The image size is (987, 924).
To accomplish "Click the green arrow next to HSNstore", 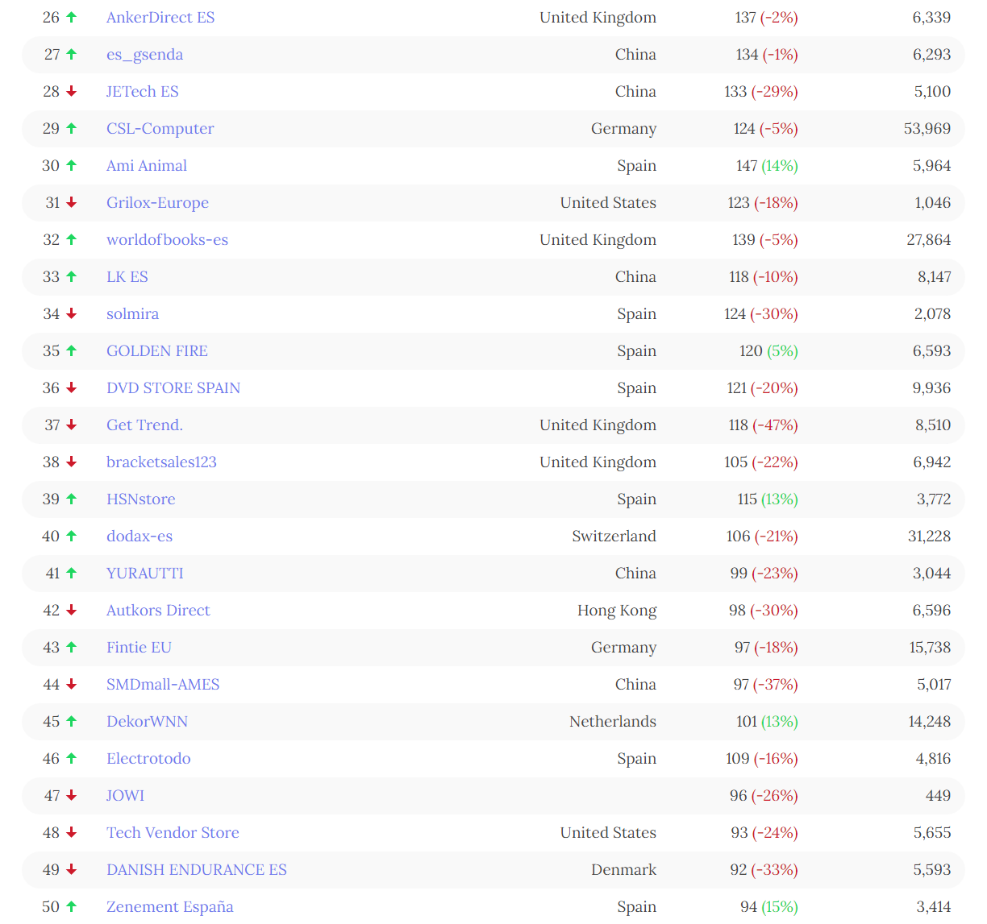I will pyautogui.click(x=71, y=499).
